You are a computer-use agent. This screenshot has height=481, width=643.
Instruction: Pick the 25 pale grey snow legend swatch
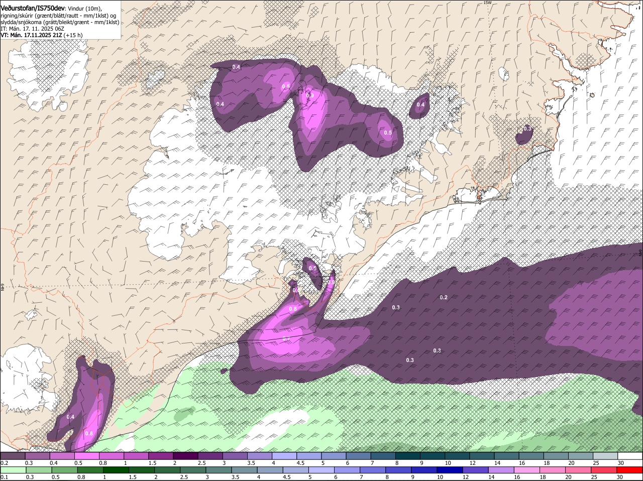pyautogui.click(x=606, y=456)
